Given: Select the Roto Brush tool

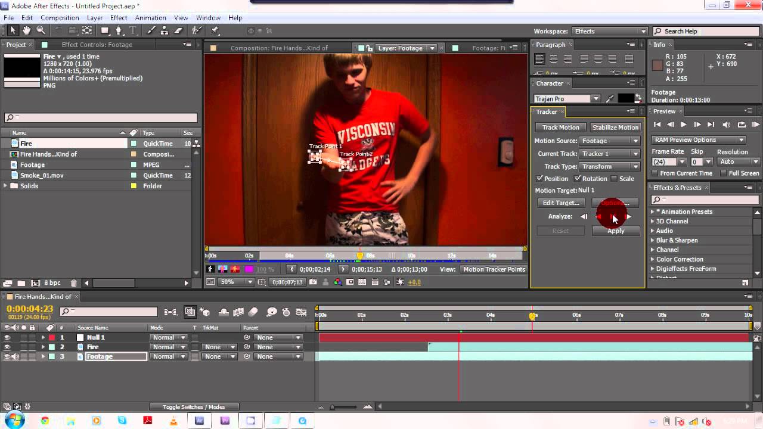Looking at the screenshot, I should pyautogui.click(x=196, y=30).
